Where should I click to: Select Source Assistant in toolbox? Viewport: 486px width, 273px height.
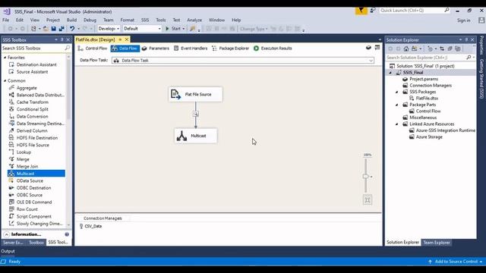click(32, 71)
